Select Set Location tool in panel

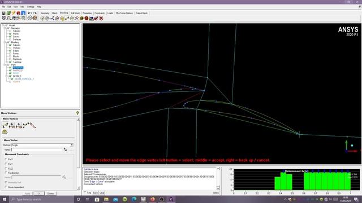point(12,125)
